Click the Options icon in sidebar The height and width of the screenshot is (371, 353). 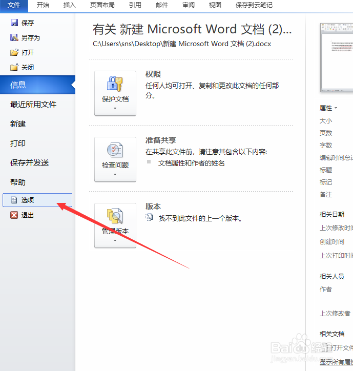point(14,200)
